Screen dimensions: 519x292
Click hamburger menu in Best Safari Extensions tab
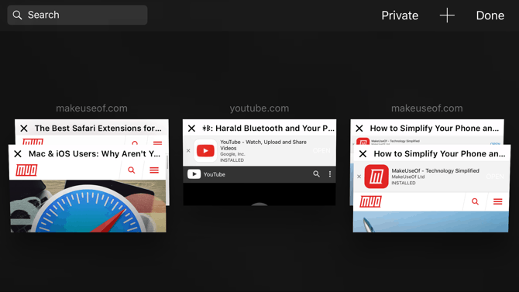tap(157, 143)
